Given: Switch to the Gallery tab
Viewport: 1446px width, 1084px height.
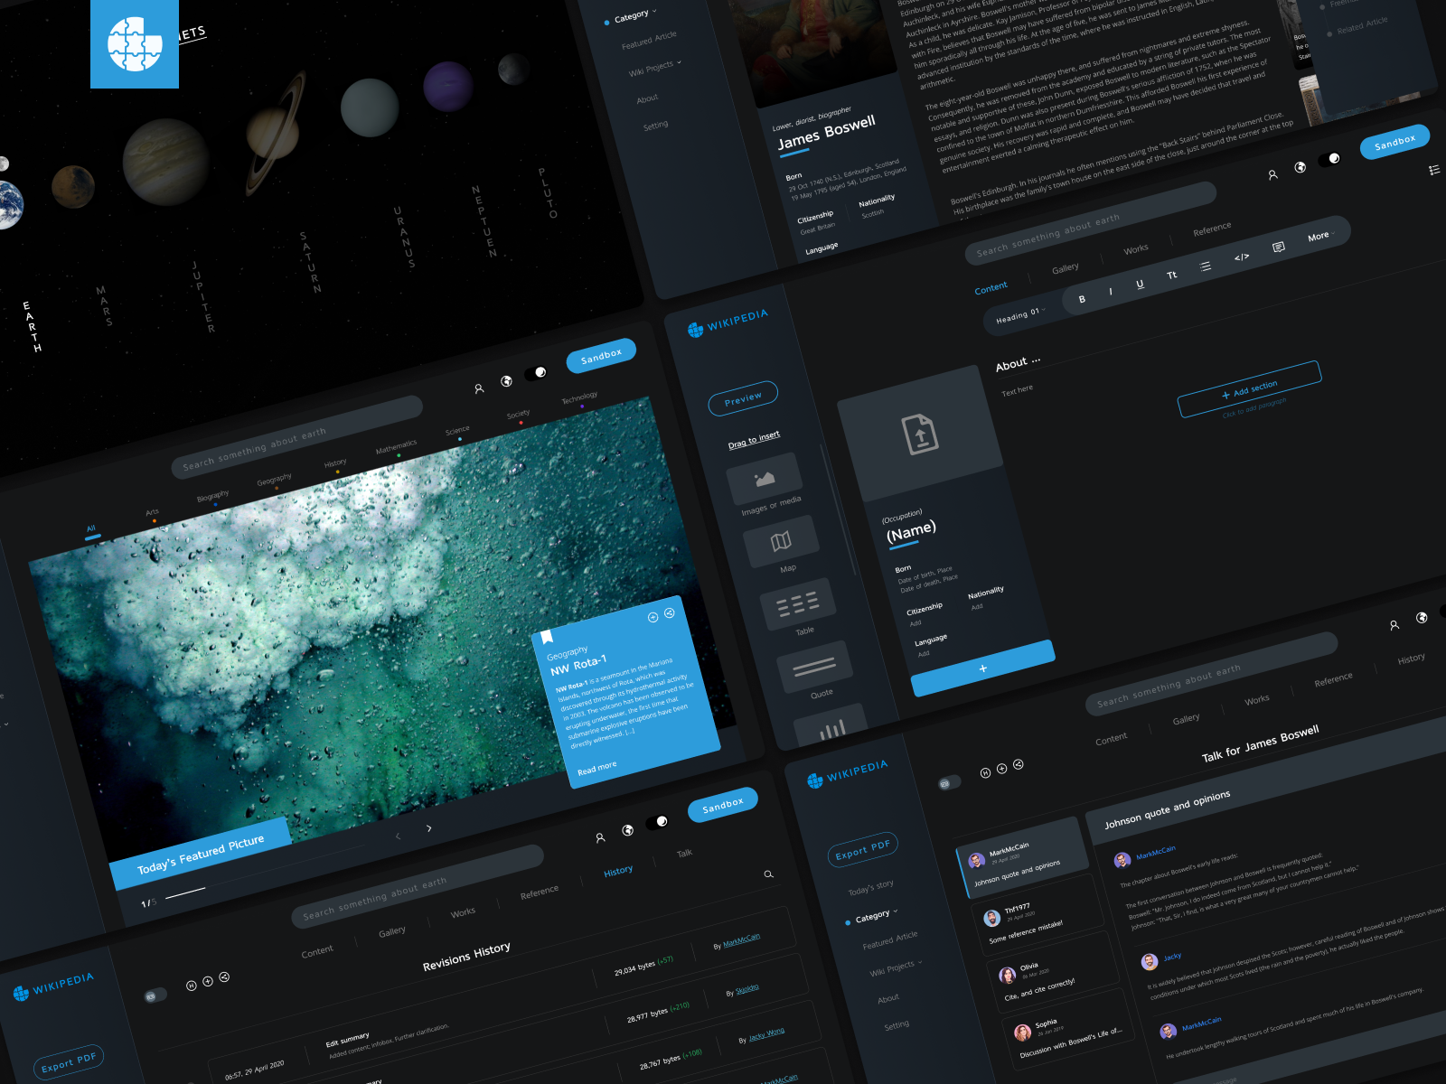Looking at the screenshot, I should click(x=1066, y=266).
